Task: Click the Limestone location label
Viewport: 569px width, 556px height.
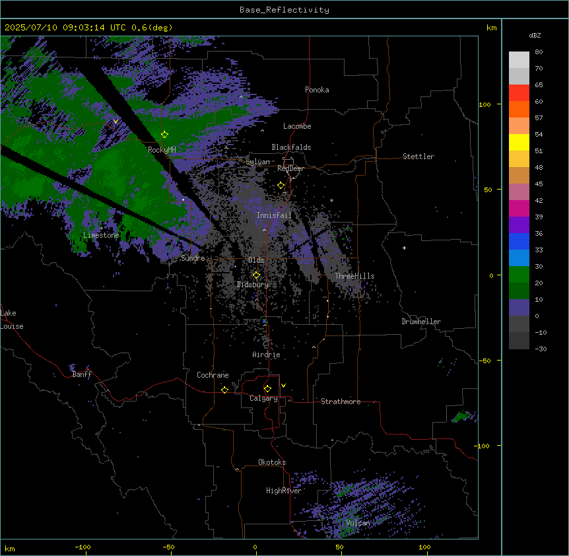Action: pos(101,235)
